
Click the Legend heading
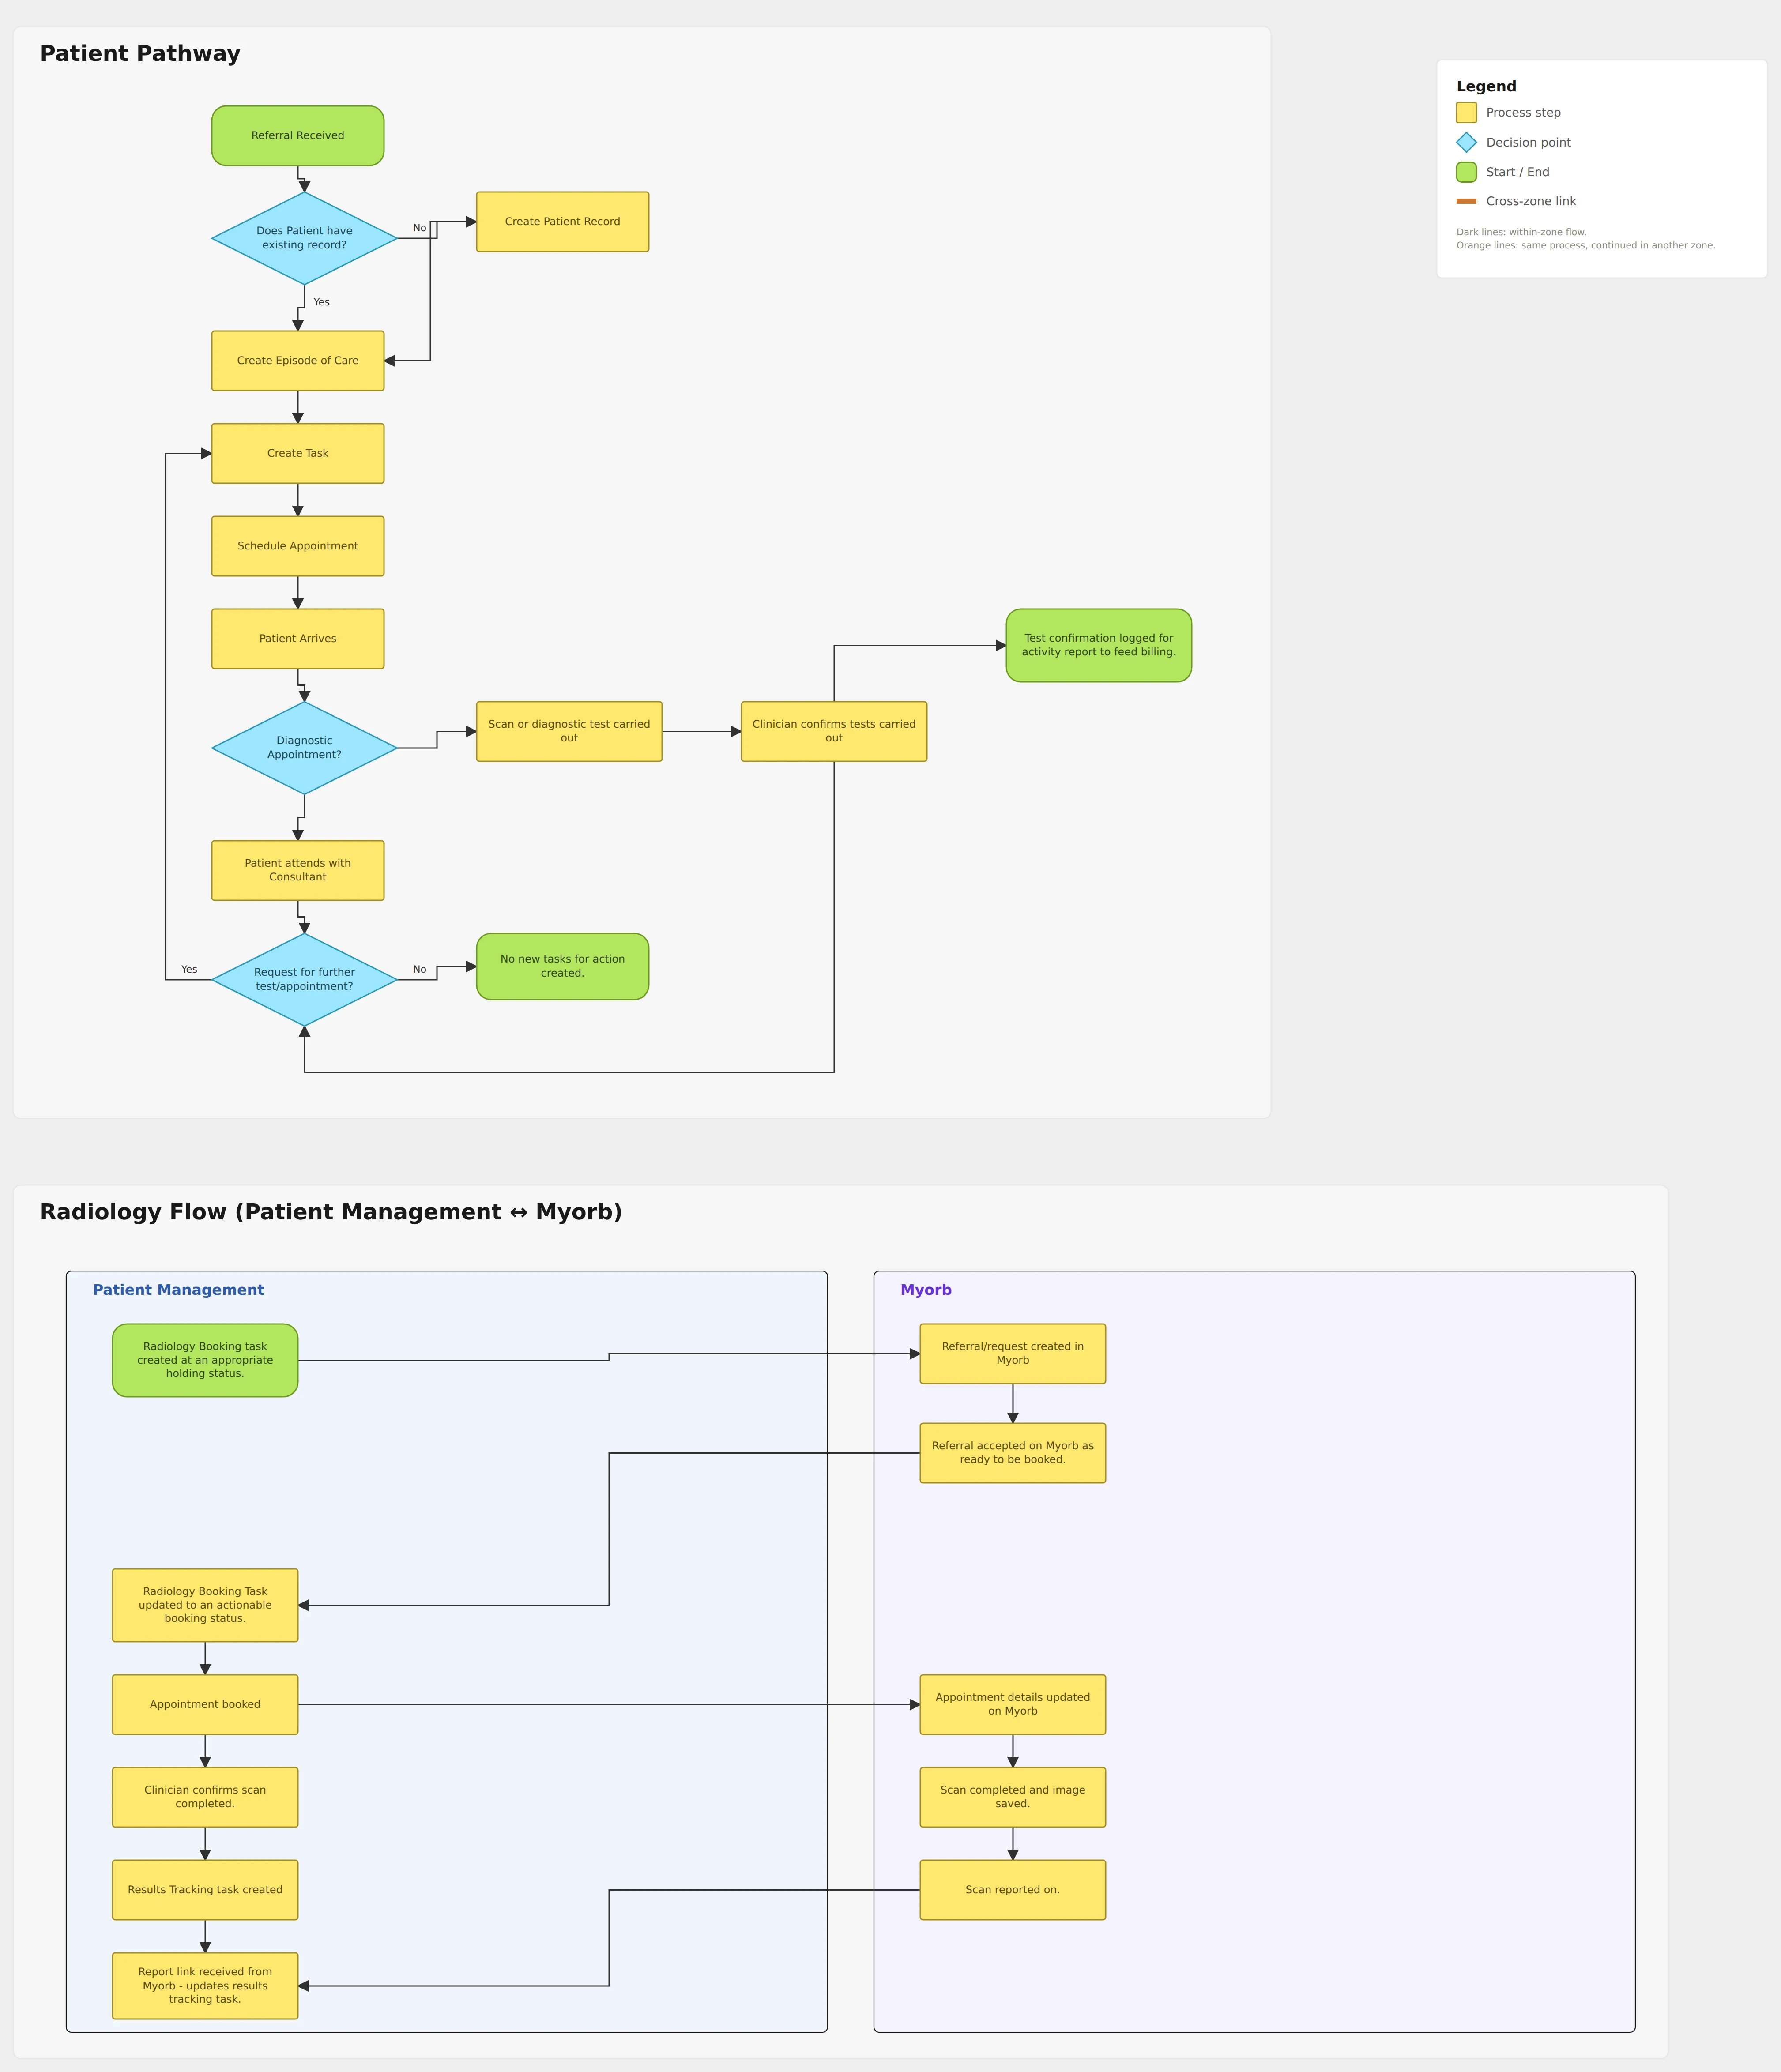(x=1486, y=86)
